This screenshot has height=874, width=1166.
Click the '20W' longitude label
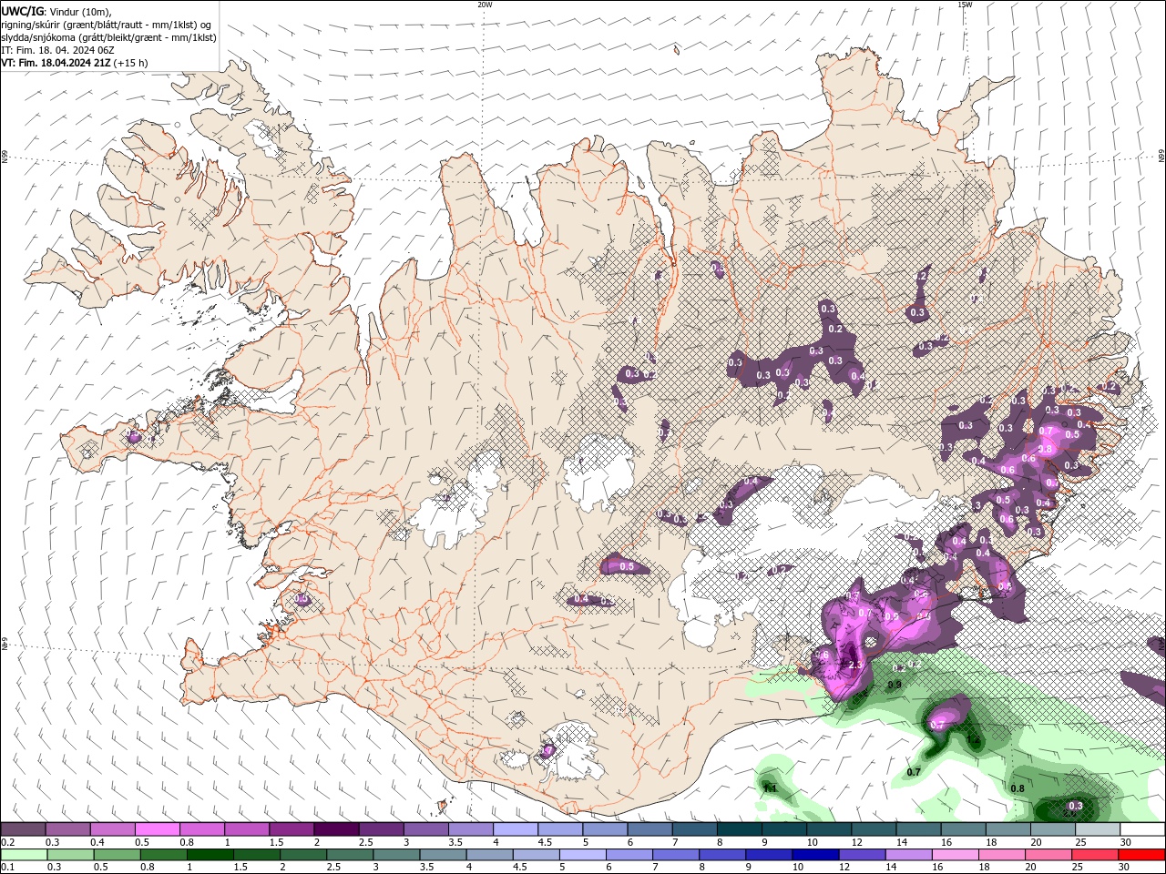pyautogui.click(x=485, y=5)
